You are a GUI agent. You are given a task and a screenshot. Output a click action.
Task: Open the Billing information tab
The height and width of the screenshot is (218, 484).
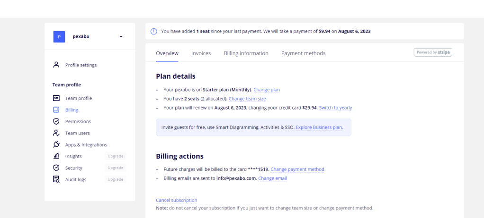[246, 53]
